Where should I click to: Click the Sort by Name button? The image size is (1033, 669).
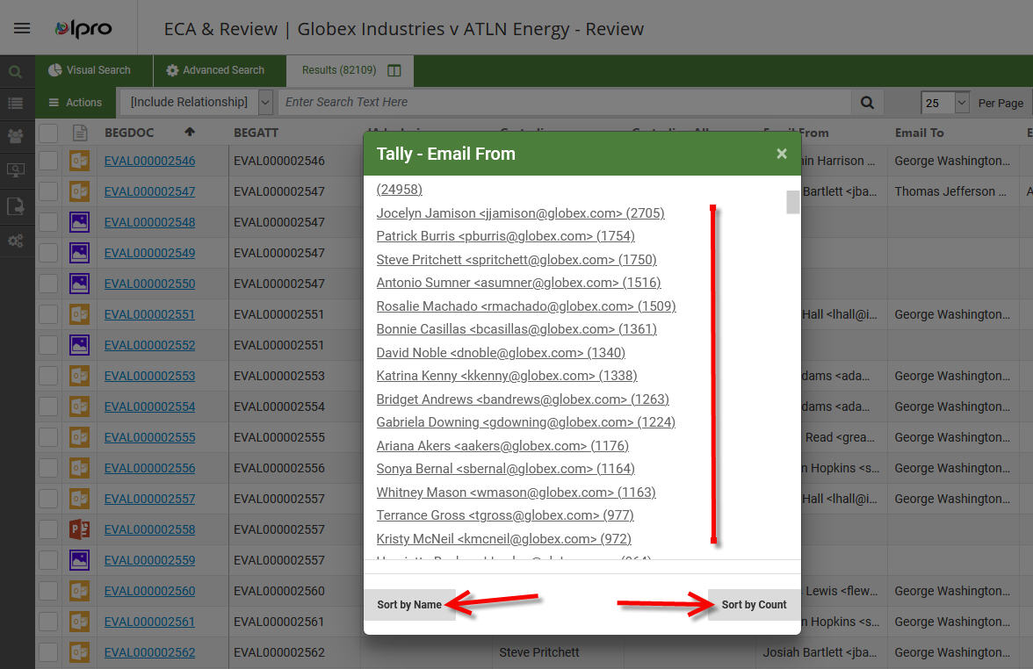coord(409,604)
